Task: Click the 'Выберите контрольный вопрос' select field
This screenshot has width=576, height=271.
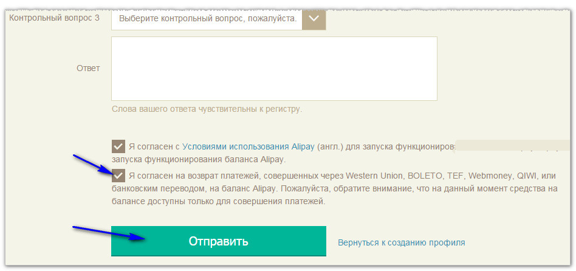Action: coord(207,18)
